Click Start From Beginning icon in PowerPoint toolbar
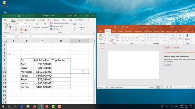Viewport: 195px width, 109px height. click(127, 27)
